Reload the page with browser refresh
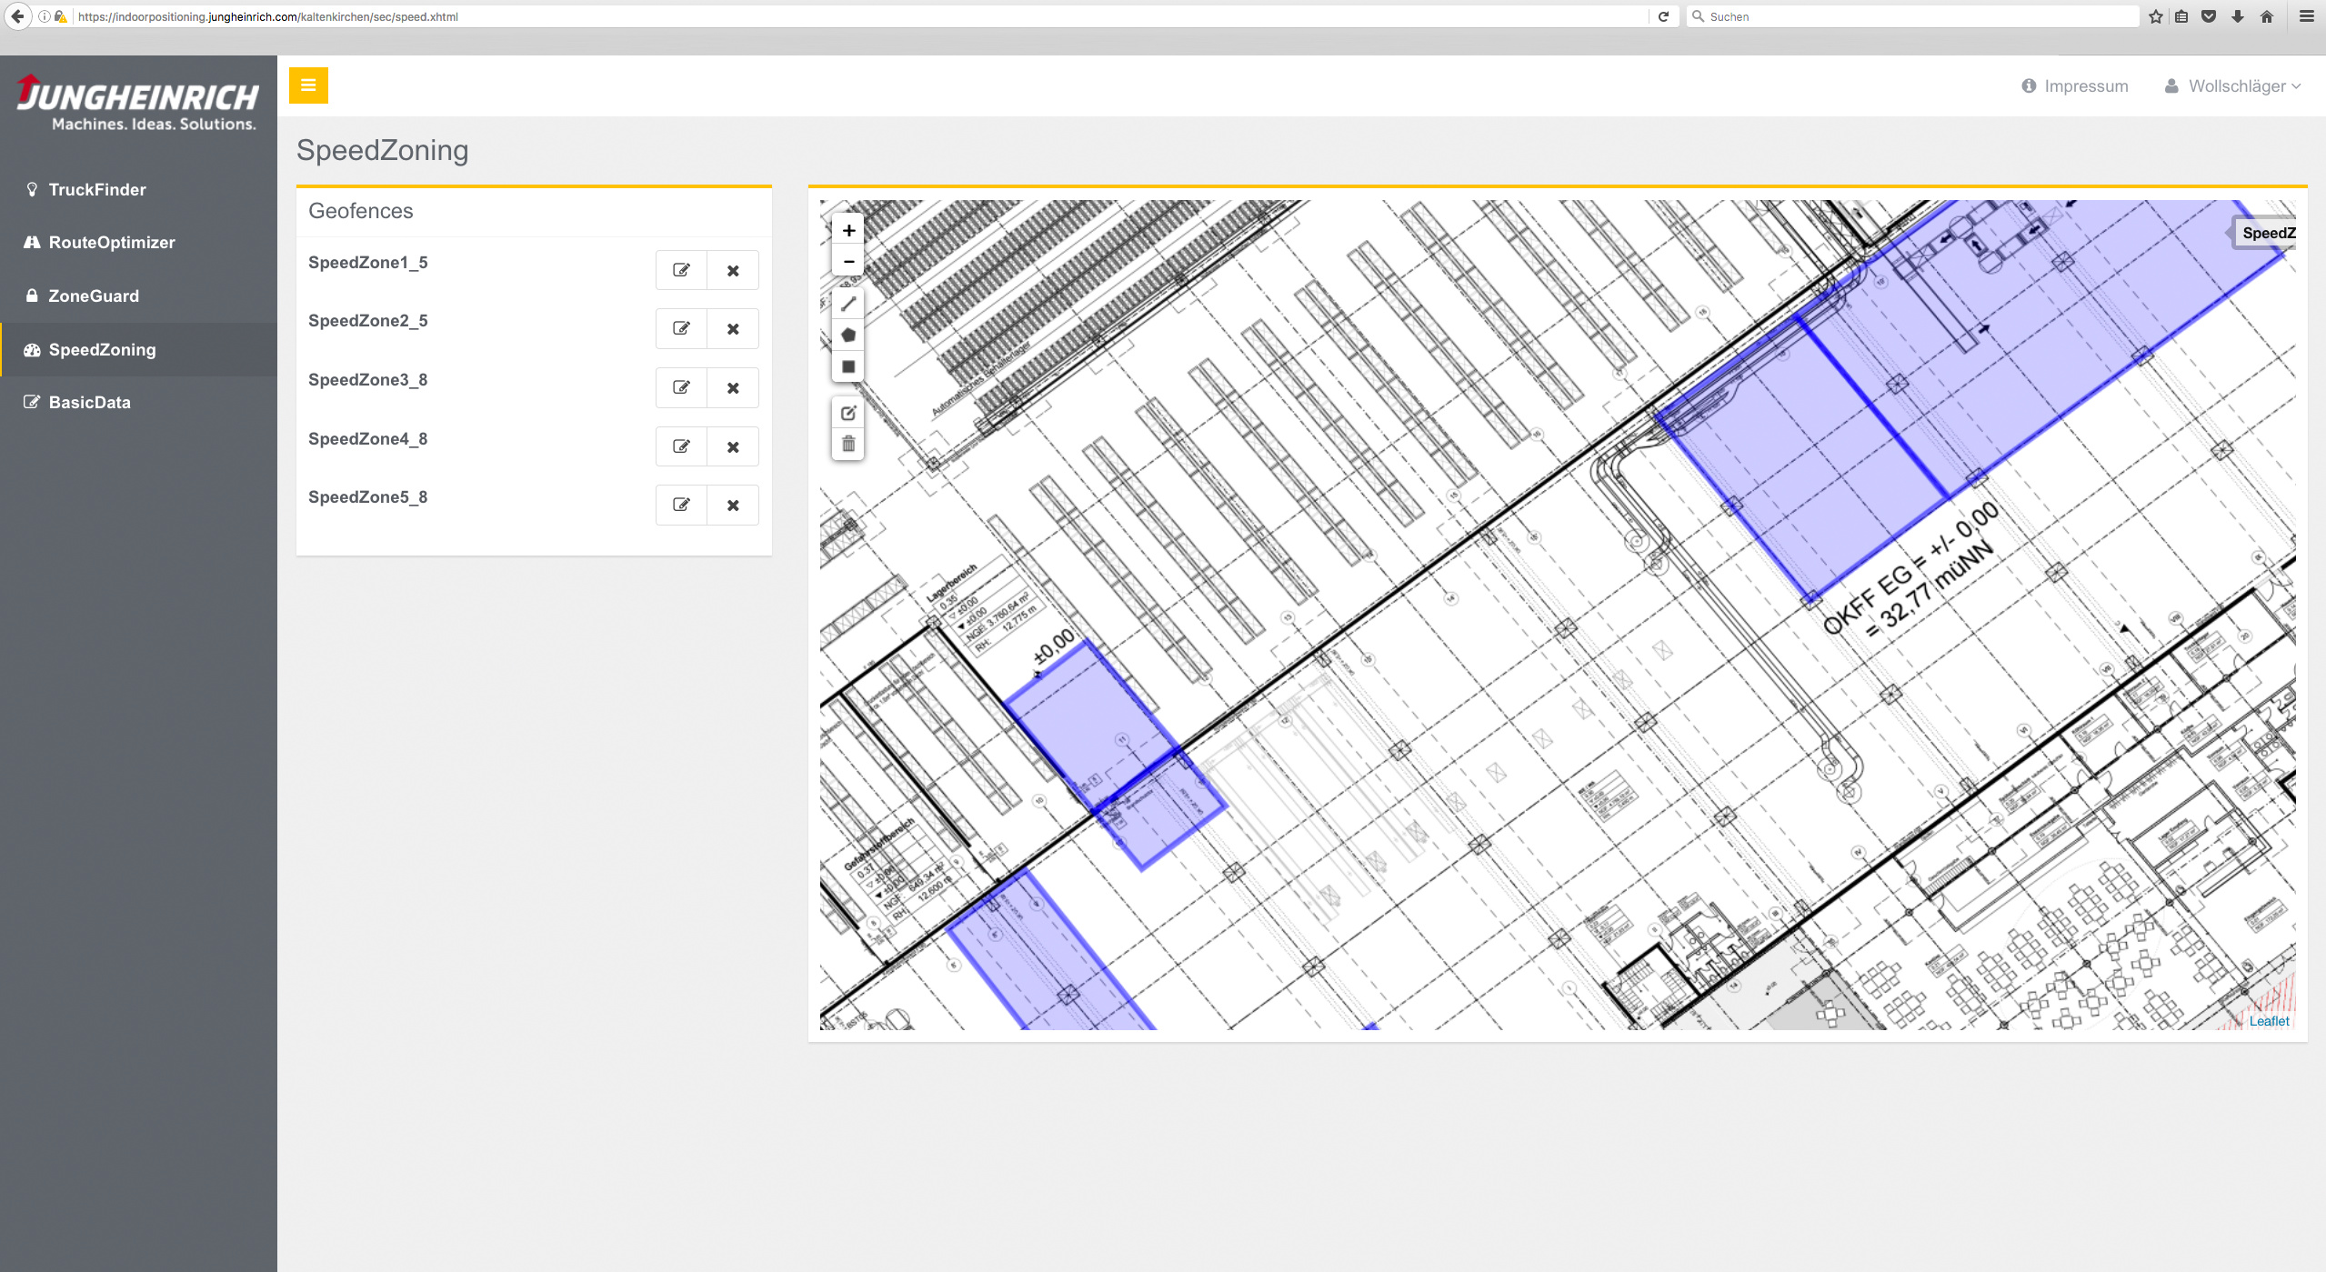The width and height of the screenshot is (2326, 1272). pyautogui.click(x=1663, y=16)
